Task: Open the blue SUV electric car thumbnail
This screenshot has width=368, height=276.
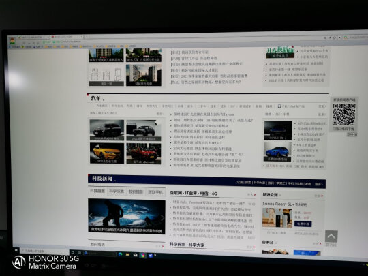Action: [278, 151]
